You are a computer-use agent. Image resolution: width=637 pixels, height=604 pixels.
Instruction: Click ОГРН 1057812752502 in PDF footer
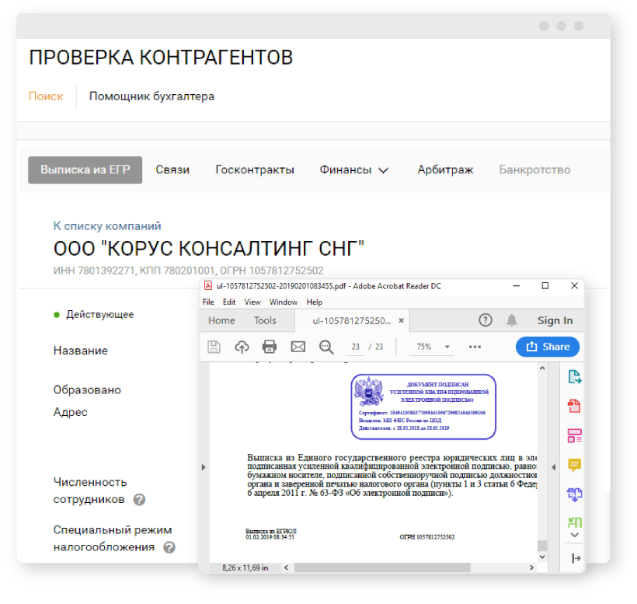427,537
